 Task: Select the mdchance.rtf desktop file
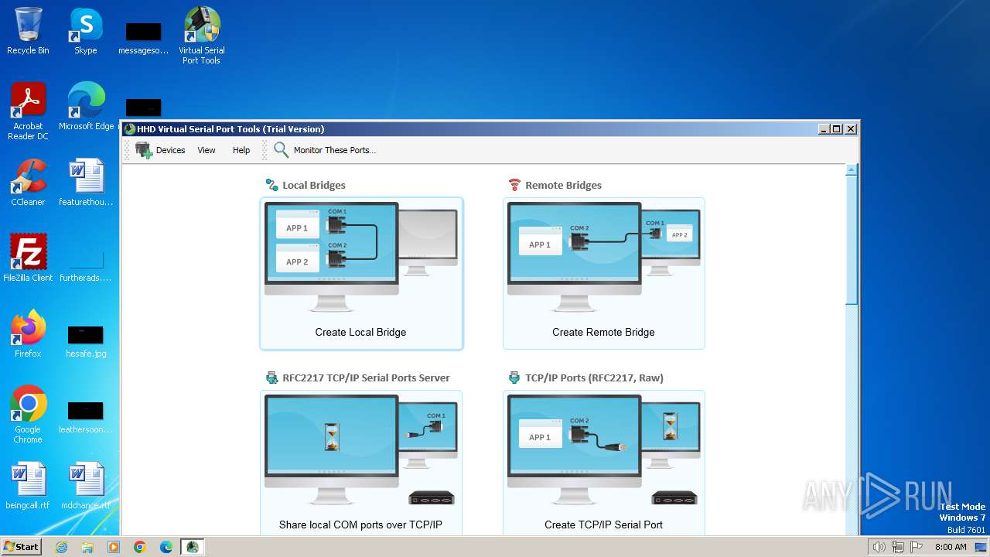86,486
